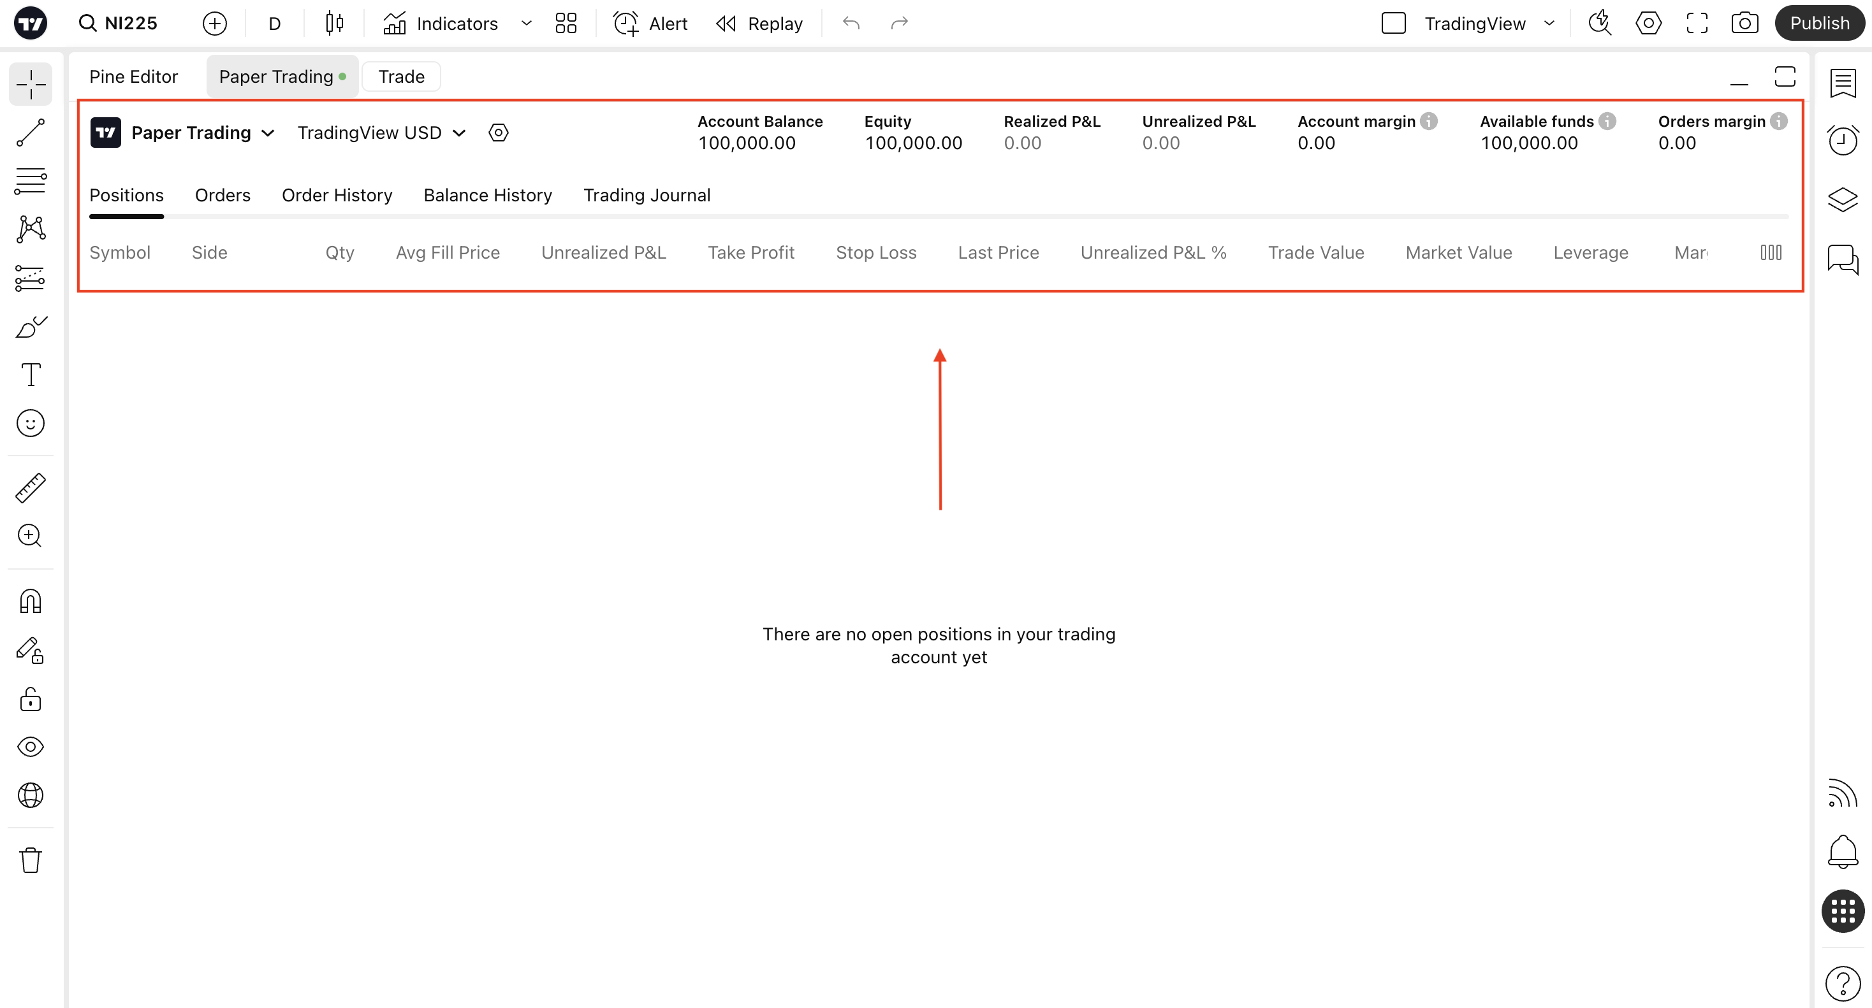The width and height of the screenshot is (1872, 1008).
Task: Create an Alert
Action: [x=650, y=23]
